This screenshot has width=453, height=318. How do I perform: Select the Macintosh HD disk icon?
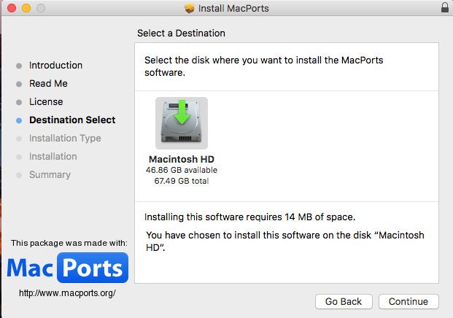coord(182,123)
